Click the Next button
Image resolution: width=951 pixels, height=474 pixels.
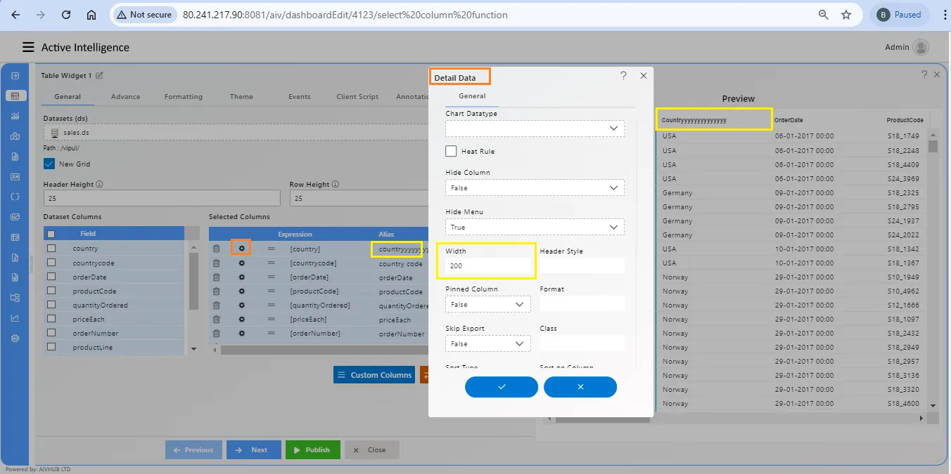tap(254, 449)
